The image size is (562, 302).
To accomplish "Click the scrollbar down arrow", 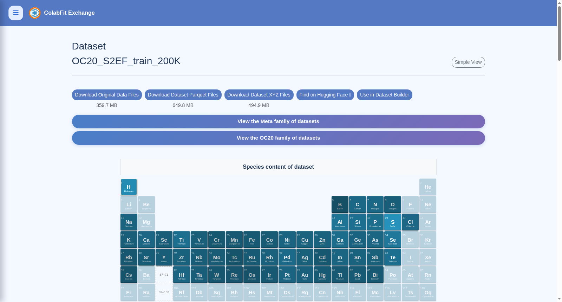I will [x=559, y=299].
